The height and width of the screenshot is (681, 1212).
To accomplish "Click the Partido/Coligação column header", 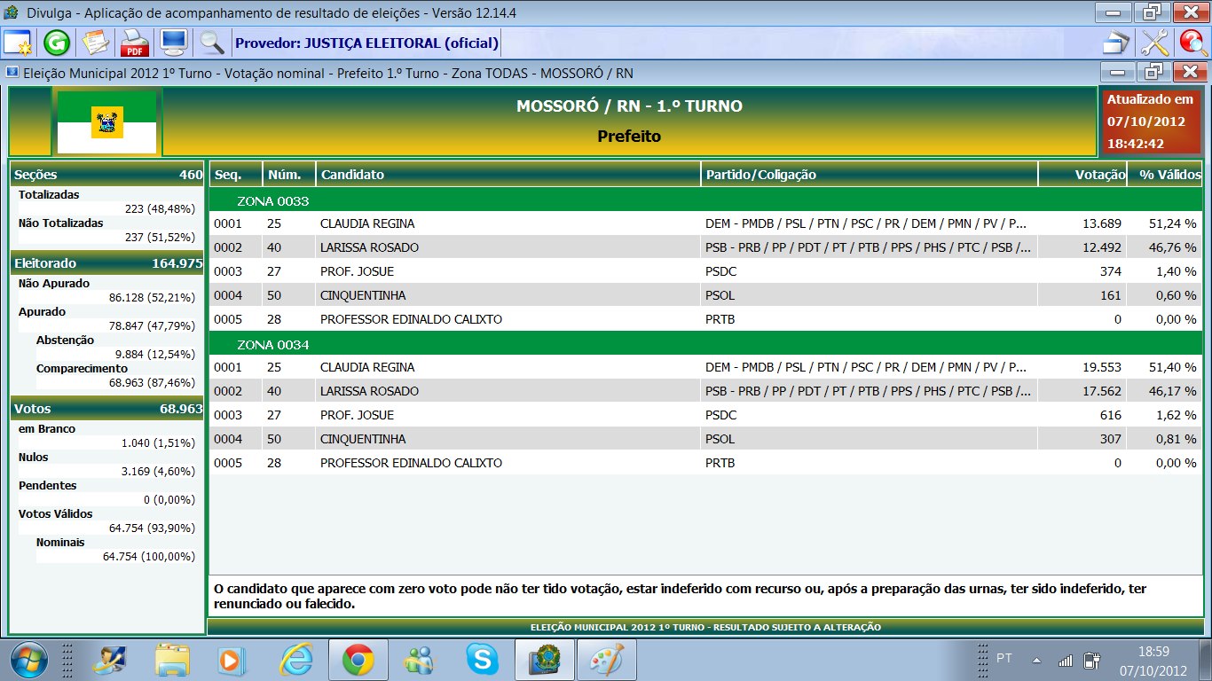I will coord(868,175).
